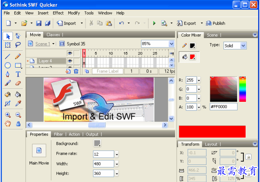Expand the Export dropdown arrow
The image size is (260, 182).
(x=202, y=23)
